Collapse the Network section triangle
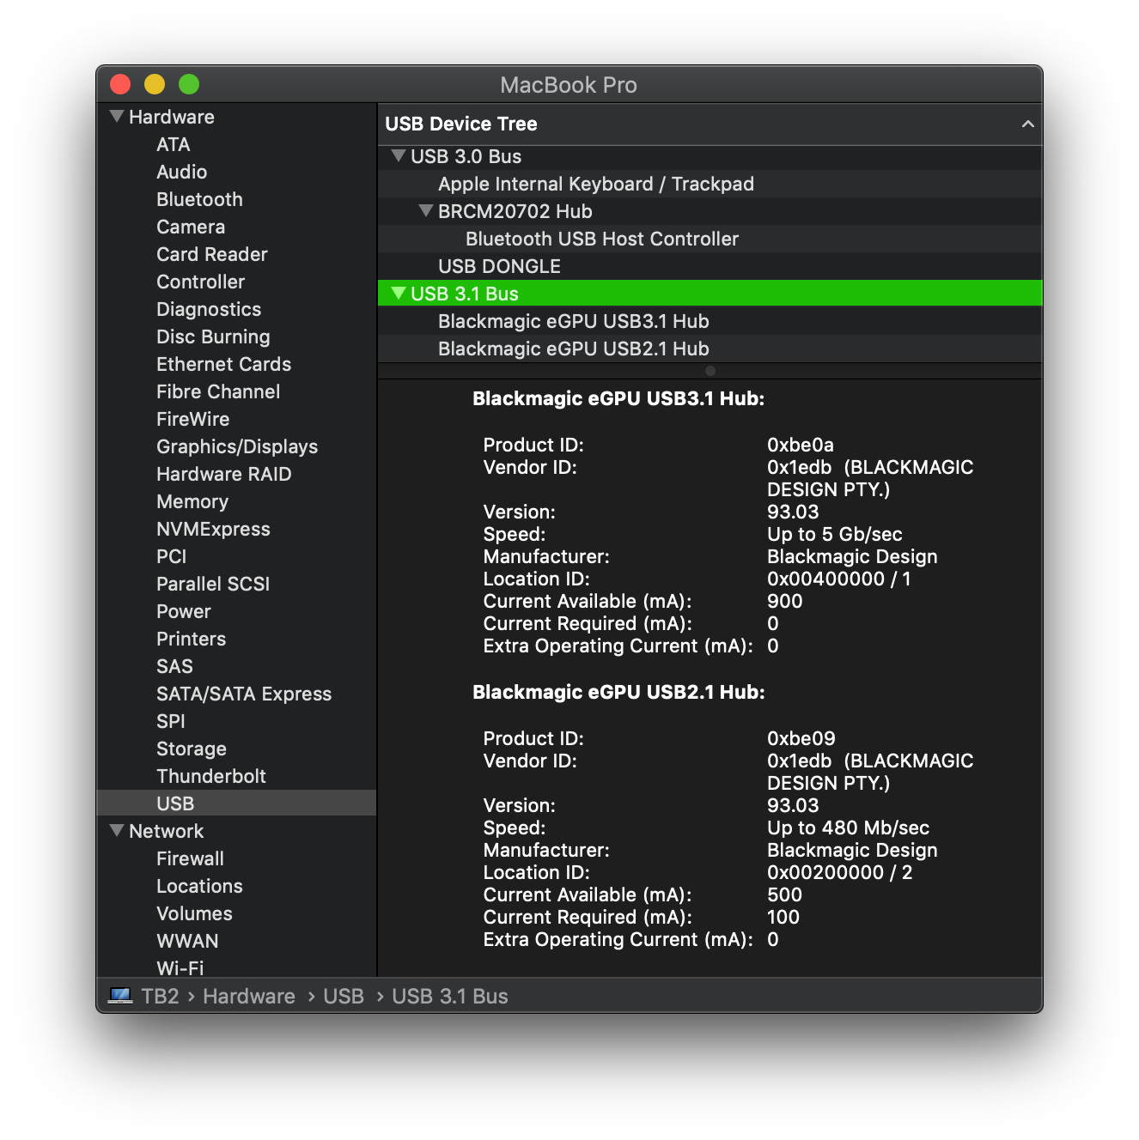 click(x=117, y=830)
